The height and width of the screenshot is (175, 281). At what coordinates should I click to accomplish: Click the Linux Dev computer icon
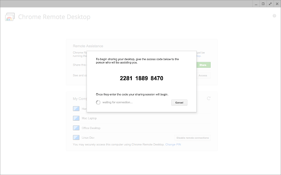pos(76,137)
